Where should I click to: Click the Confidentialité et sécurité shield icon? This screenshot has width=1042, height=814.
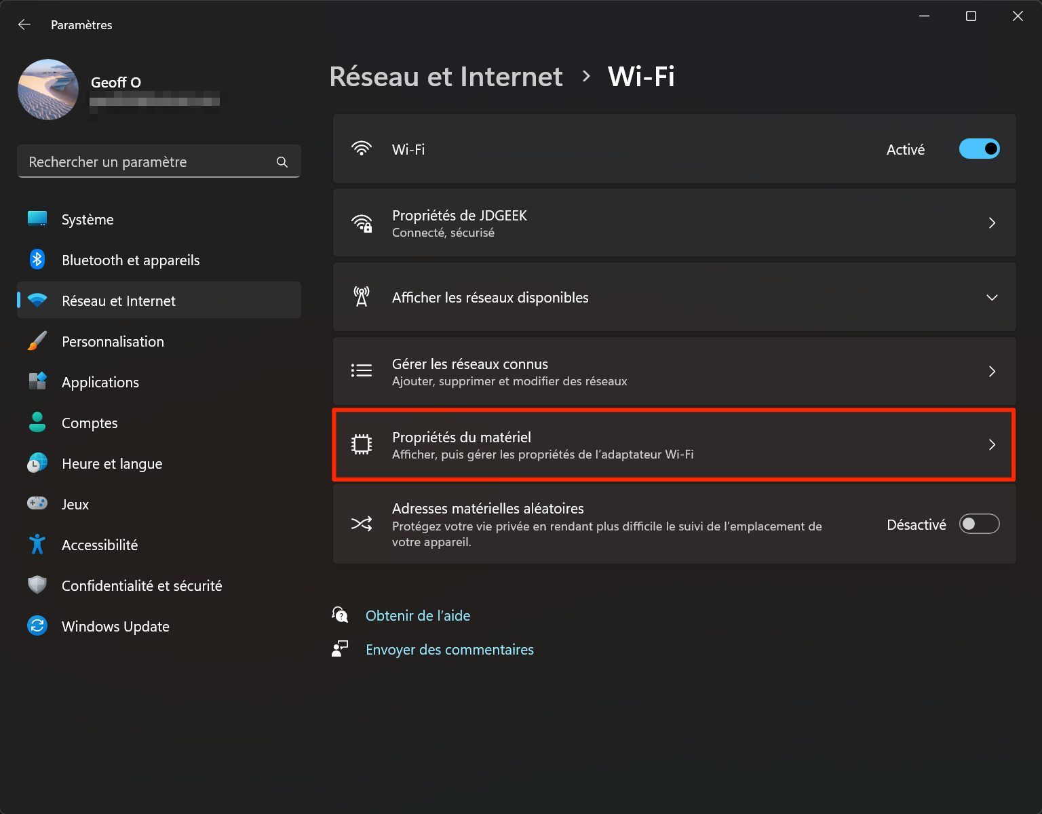(x=37, y=585)
